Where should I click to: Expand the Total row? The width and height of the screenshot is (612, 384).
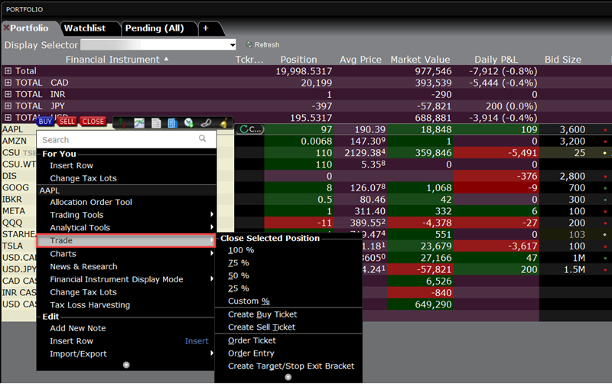point(8,71)
